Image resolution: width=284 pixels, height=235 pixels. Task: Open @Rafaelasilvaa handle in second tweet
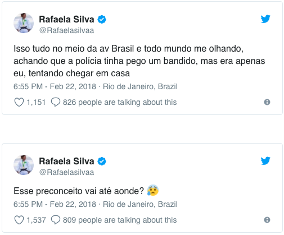click(x=66, y=172)
